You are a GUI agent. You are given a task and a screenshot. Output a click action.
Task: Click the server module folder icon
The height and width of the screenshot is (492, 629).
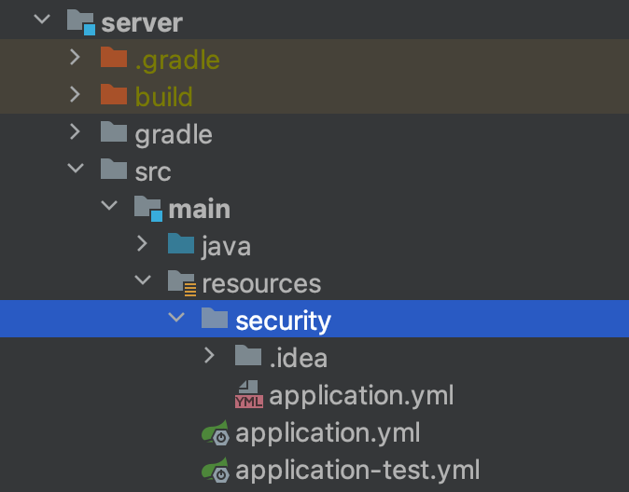click(81, 22)
